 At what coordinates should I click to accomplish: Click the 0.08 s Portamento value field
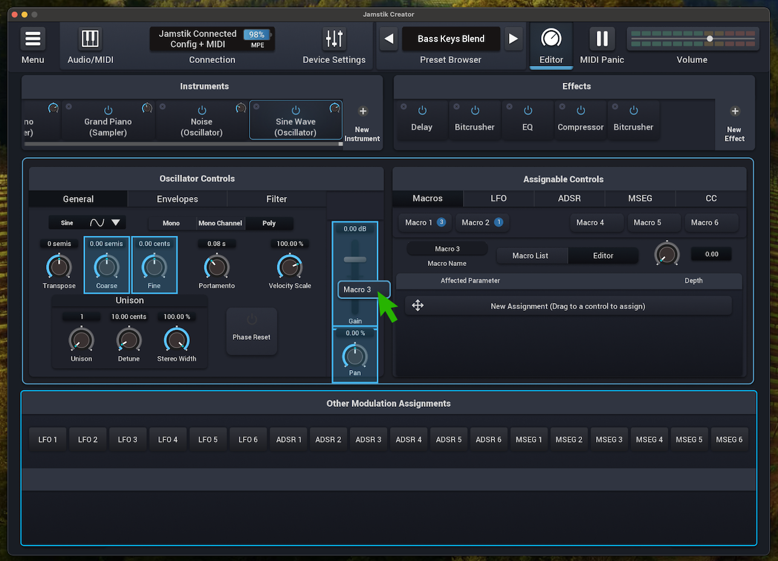click(x=216, y=244)
